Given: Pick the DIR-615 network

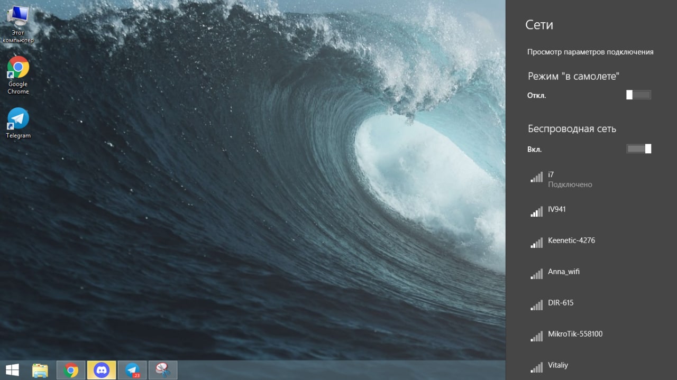Looking at the screenshot, I should 591,303.
